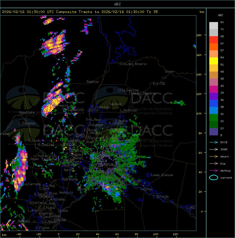235x238 pixels.
Task: Select the purple 36-39 dBZ swatch
Action: pyautogui.click(x=214, y=96)
